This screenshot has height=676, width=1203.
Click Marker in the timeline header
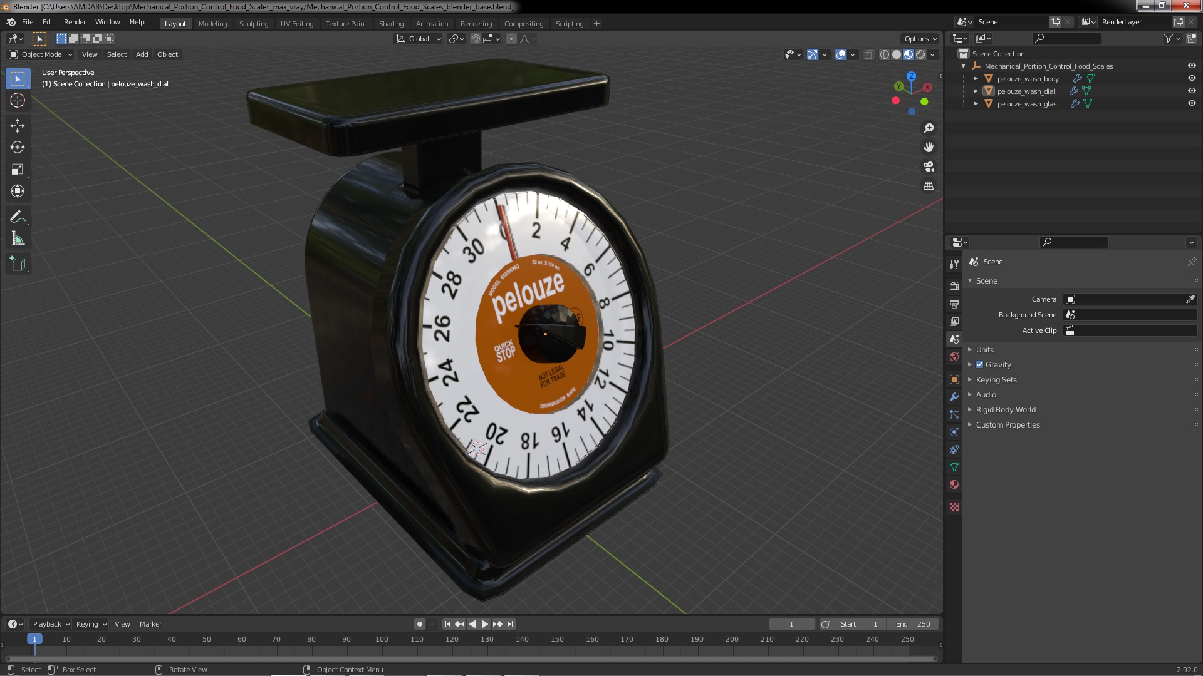click(150, 624)
